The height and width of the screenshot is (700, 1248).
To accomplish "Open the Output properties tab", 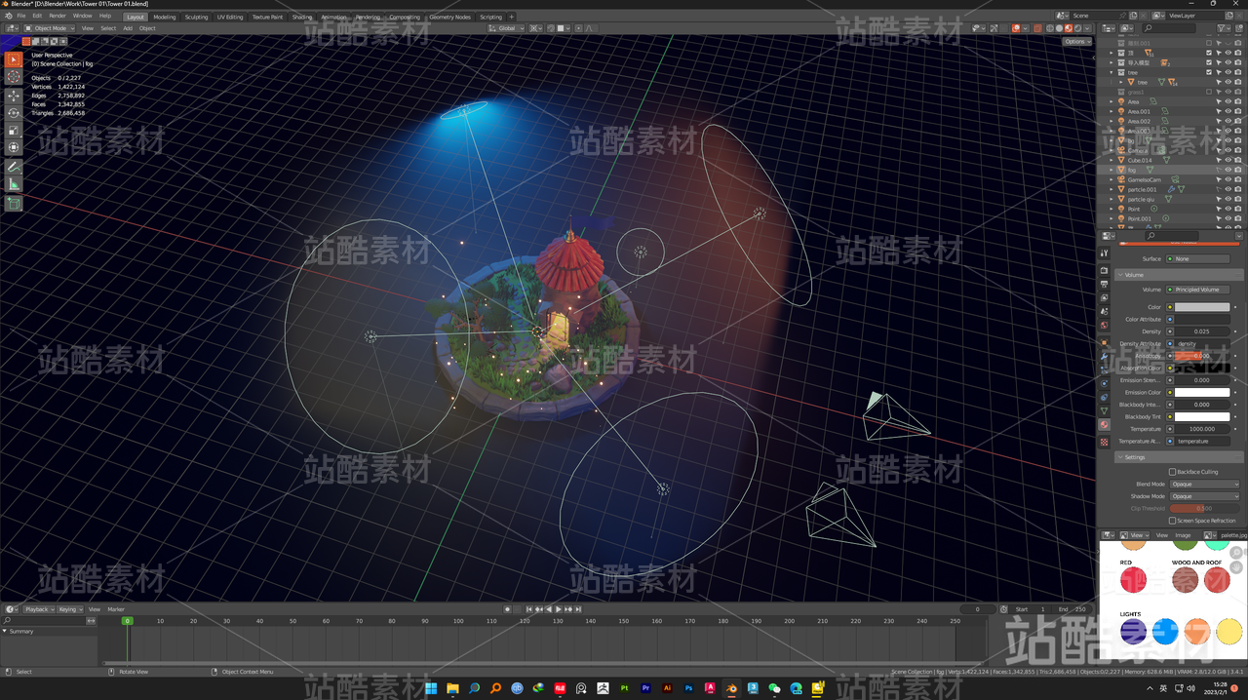I will (1104, 284).
